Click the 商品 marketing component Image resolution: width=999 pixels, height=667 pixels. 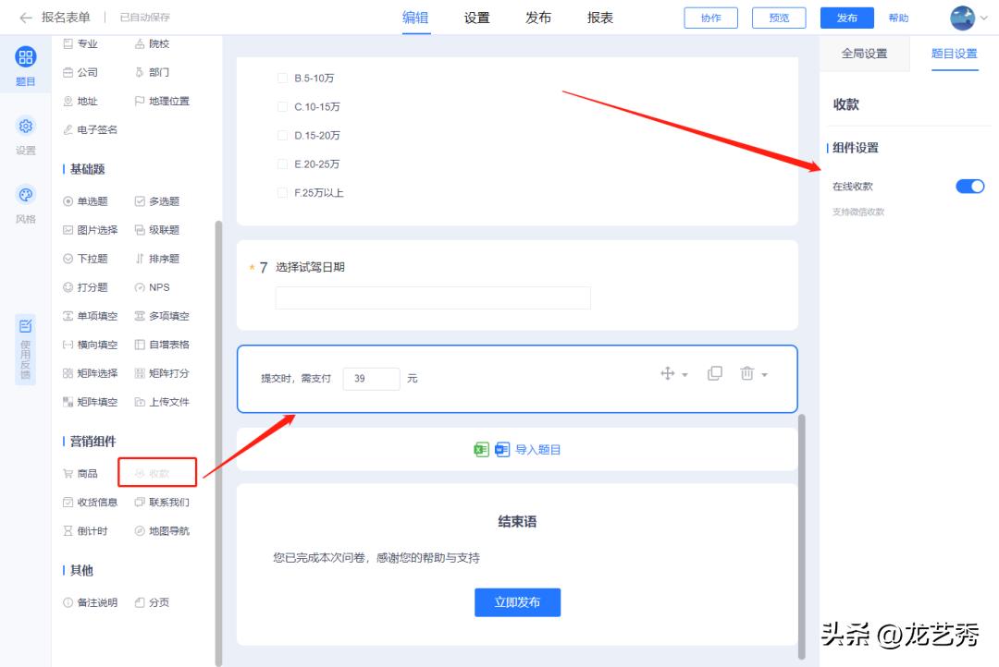click(x=81, y=473)
